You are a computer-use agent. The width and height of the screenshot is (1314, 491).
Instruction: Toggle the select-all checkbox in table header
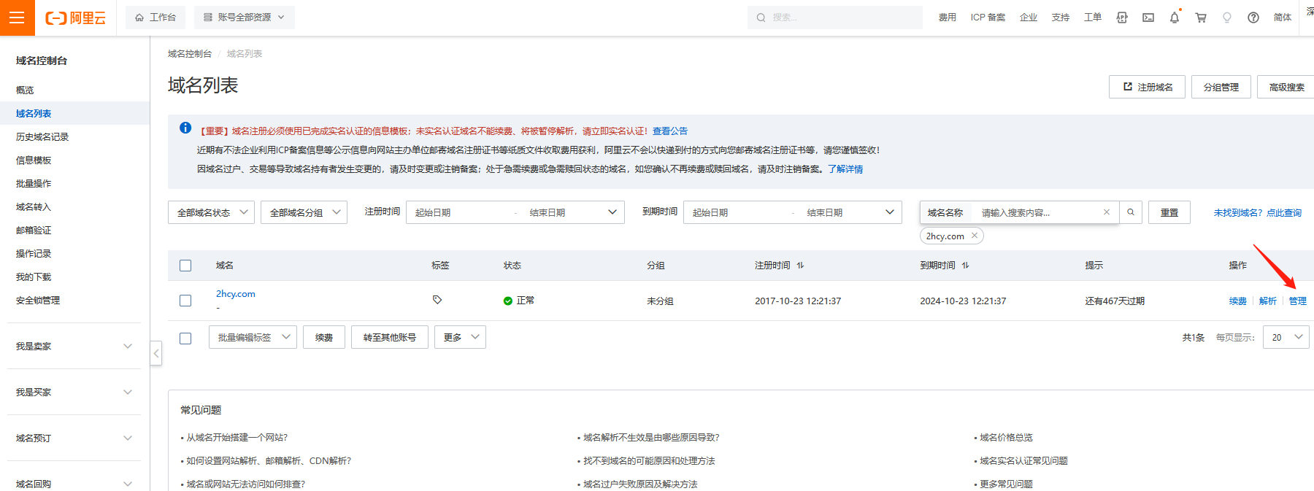point(185,266)
